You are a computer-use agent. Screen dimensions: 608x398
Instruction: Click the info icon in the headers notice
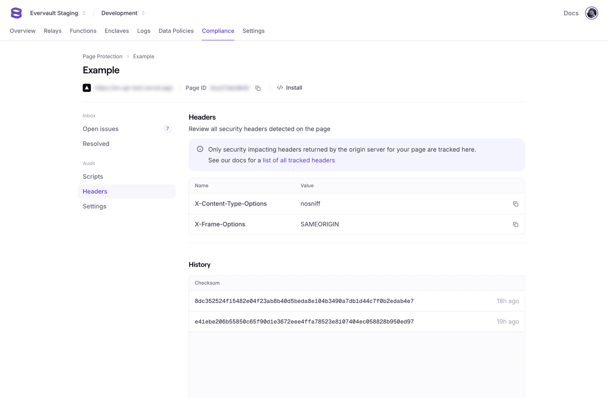pos(200,149)
